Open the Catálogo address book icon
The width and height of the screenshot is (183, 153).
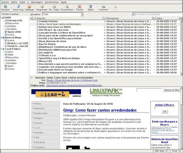(x=29, y=8)
